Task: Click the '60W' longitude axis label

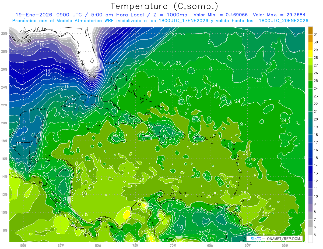Action: [248, 246]
